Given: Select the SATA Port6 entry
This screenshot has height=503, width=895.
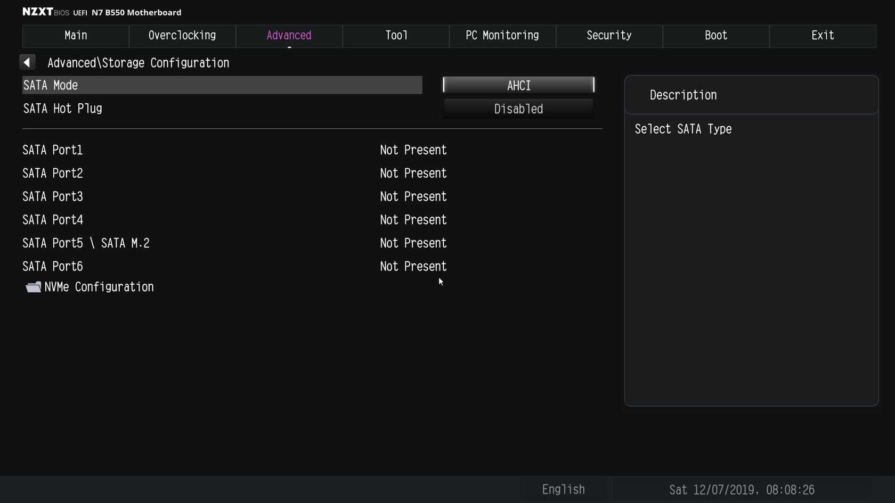Looking at the screenshot, I should coord(53,267).
